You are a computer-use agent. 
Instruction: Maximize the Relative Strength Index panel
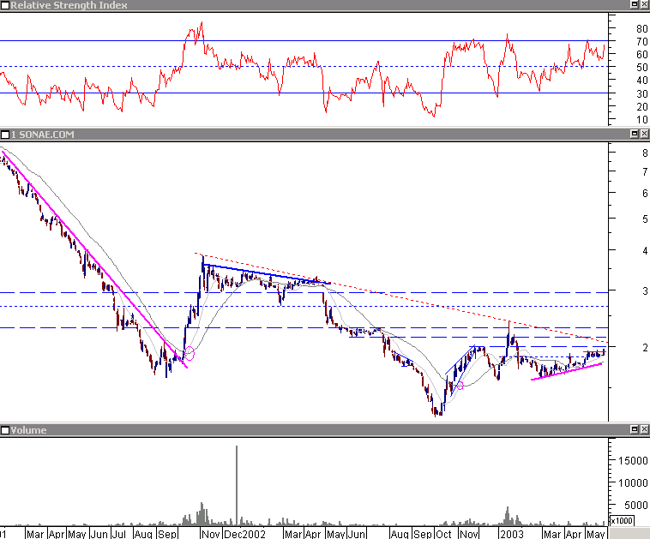[635, 4]
